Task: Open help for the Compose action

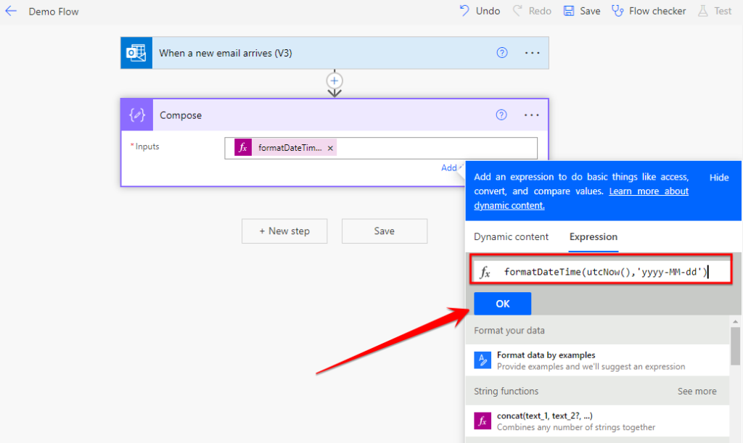Action: pos(501,115)
